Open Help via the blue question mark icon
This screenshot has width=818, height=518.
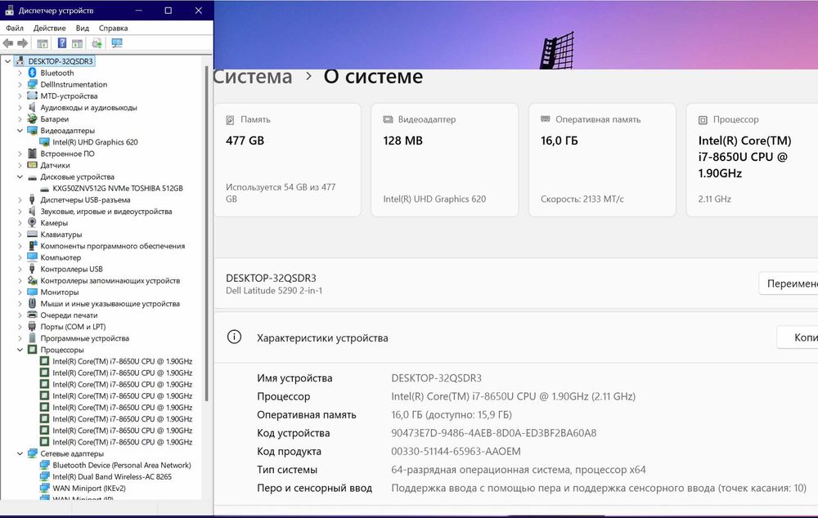click(61, 43)
